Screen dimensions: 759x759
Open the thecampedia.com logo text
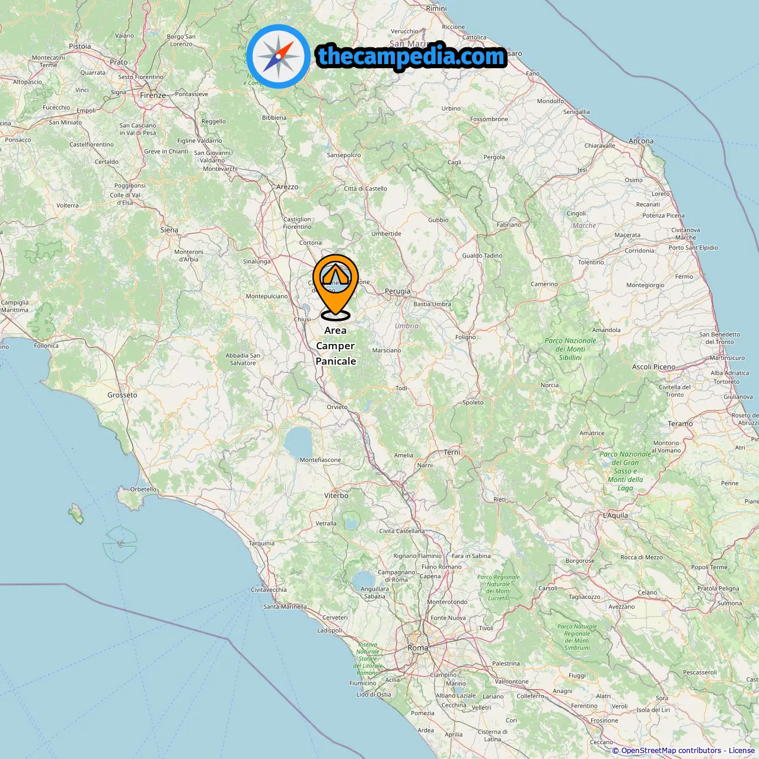pyautogui.click(x=412, y=56)
